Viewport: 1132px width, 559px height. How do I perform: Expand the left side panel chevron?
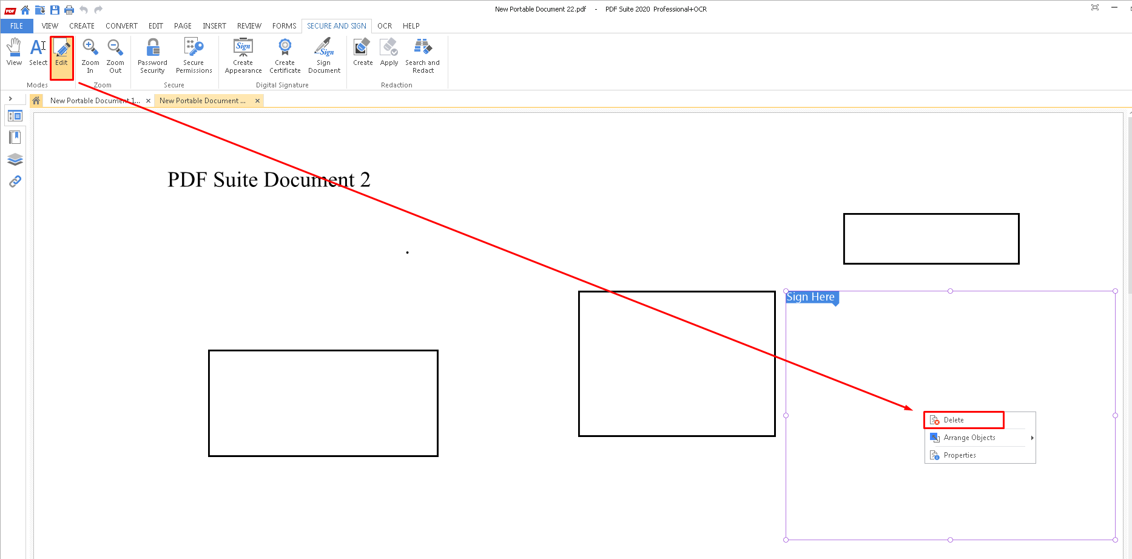(x=10, y=98)
